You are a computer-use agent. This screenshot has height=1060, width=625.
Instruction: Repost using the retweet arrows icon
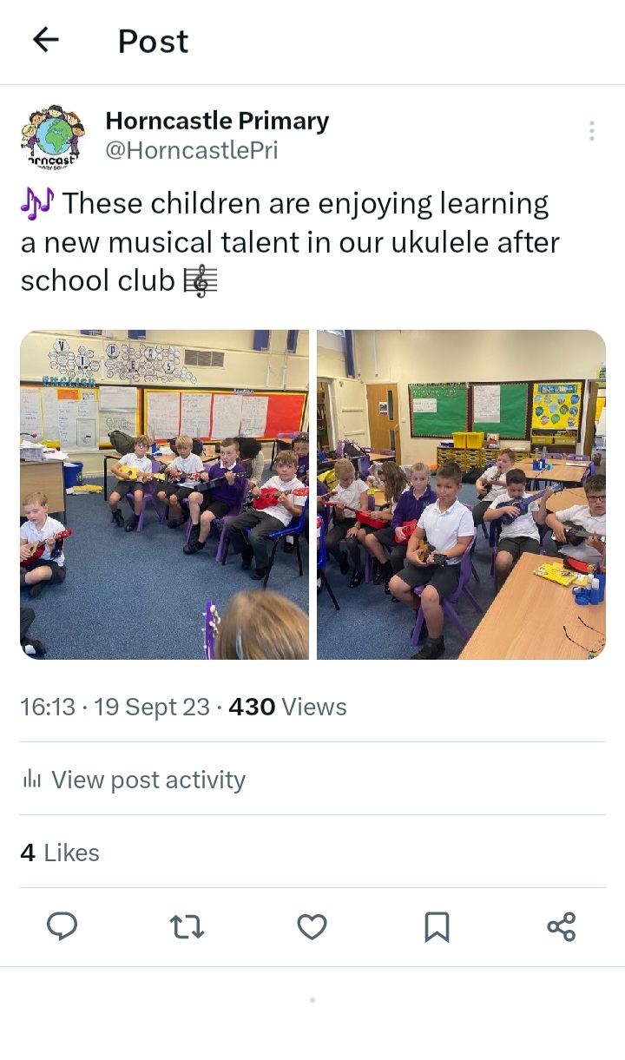click(x=187, y=927)
